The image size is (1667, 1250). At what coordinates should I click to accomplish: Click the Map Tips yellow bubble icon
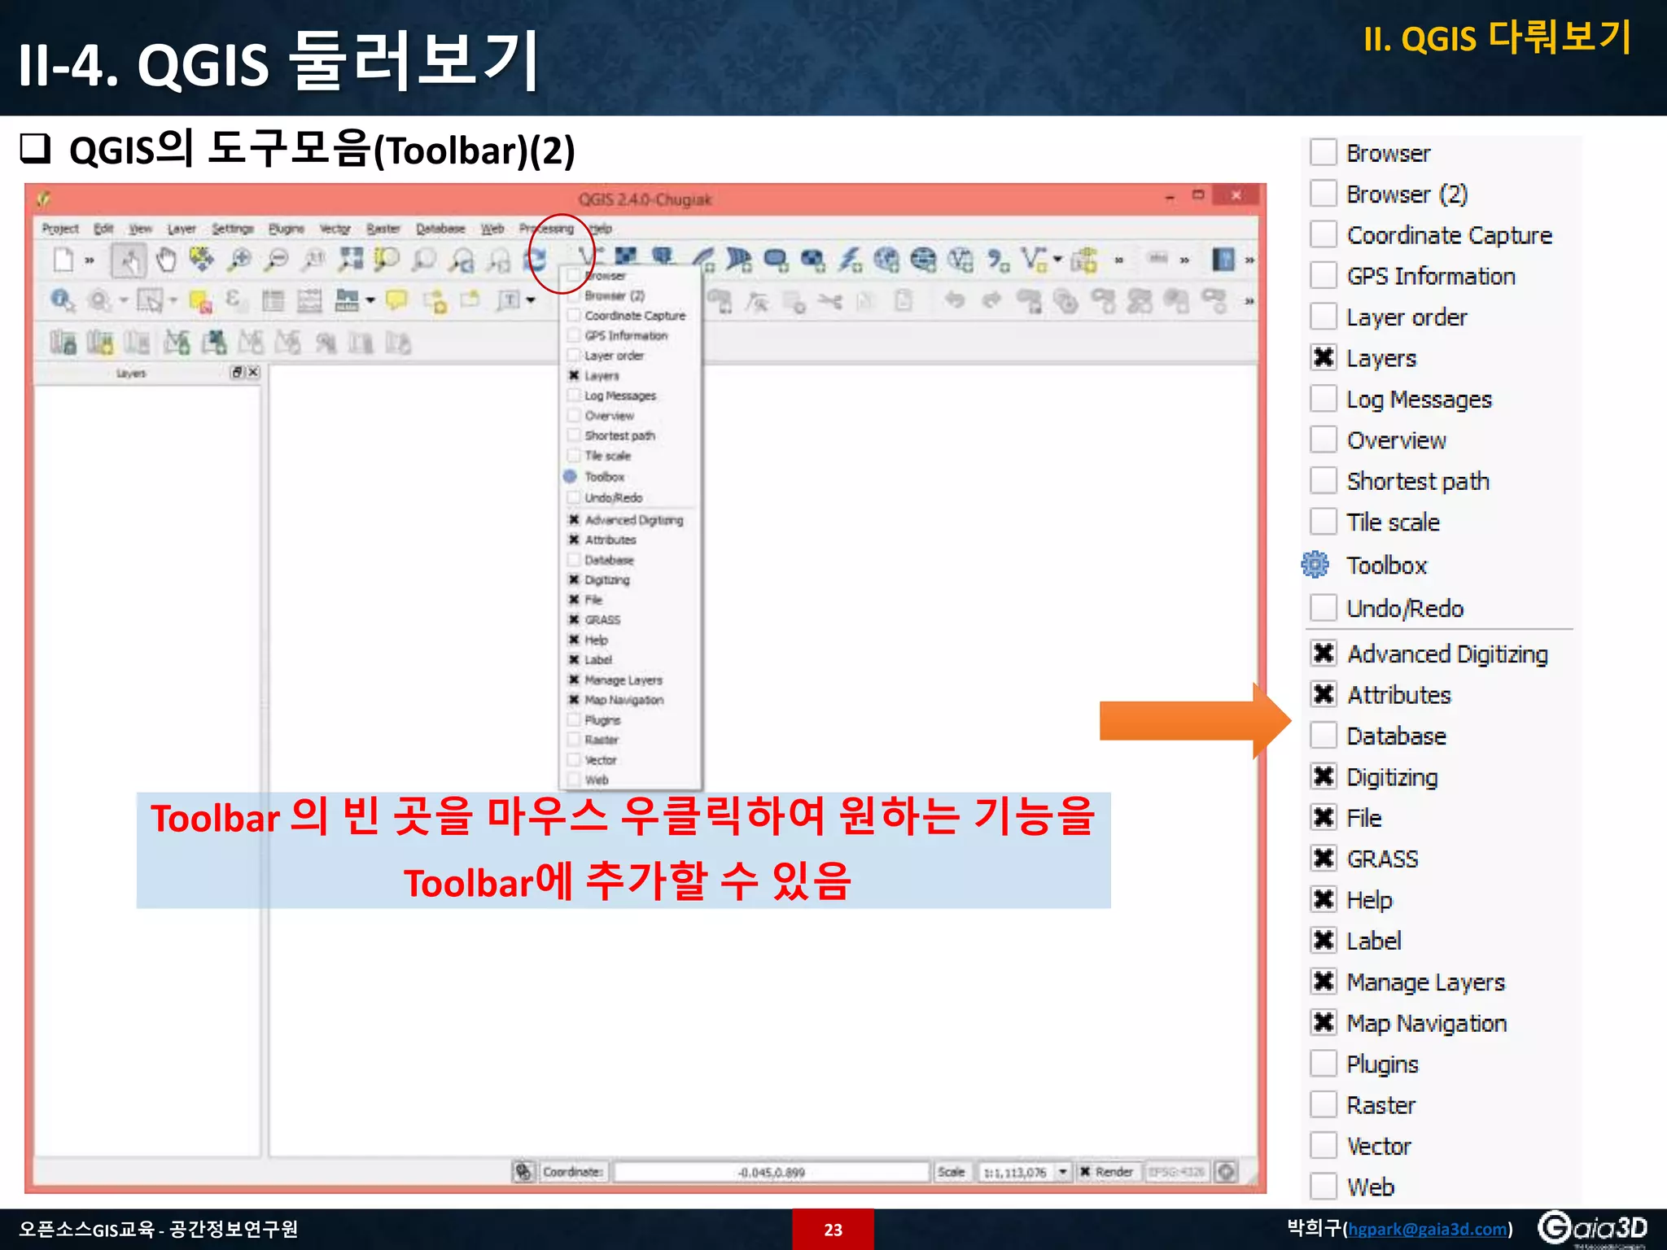pyautogui.click(x=396, y=301)
